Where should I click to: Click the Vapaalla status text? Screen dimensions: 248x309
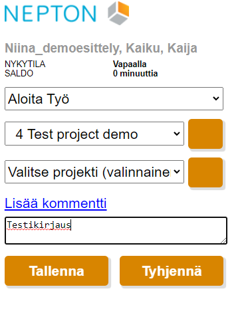[x=130, y=64]
